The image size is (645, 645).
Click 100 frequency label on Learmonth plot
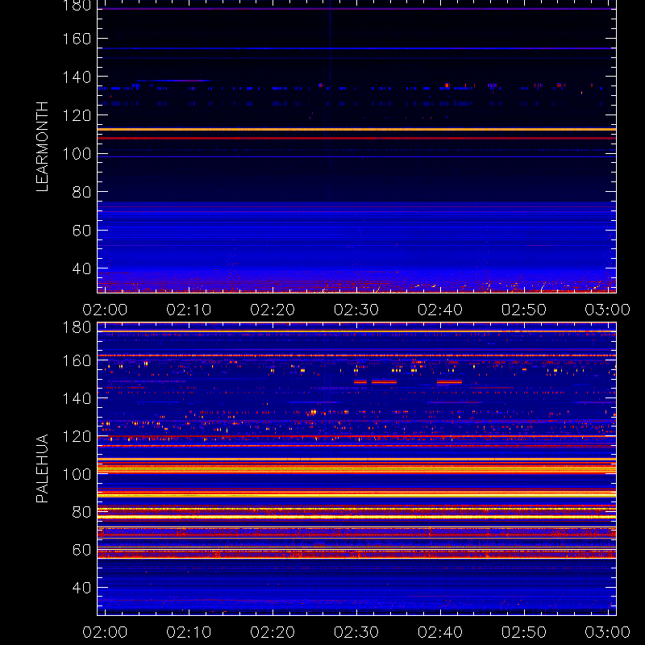coord(77,154)
